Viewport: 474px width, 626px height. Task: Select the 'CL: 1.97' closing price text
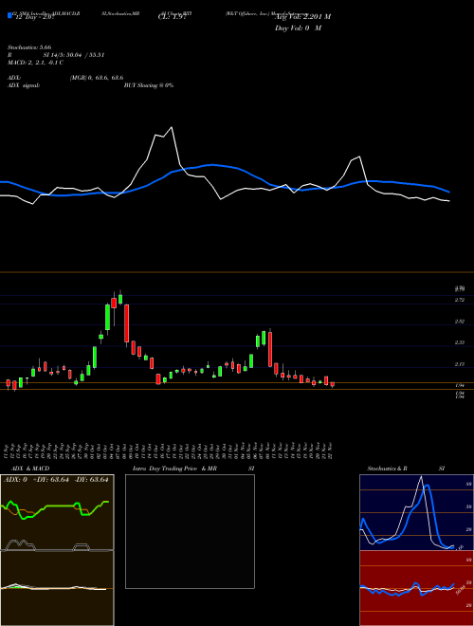point(172,17)
